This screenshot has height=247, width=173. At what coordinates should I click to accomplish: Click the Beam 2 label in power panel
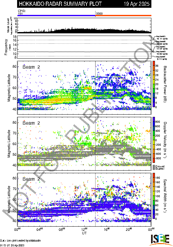click(x=31, y=67)
